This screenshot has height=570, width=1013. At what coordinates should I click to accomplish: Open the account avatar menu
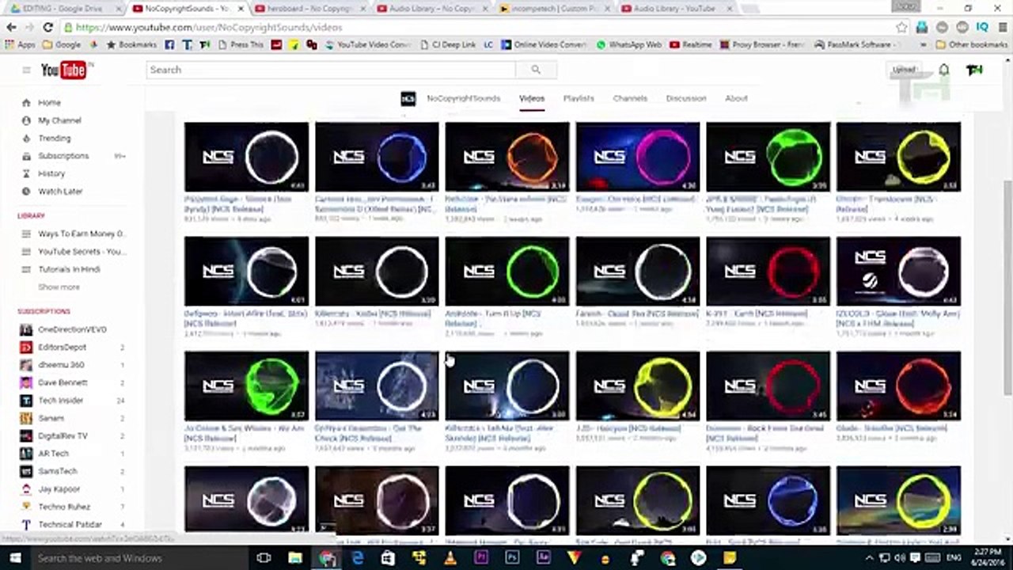(975, 70)
